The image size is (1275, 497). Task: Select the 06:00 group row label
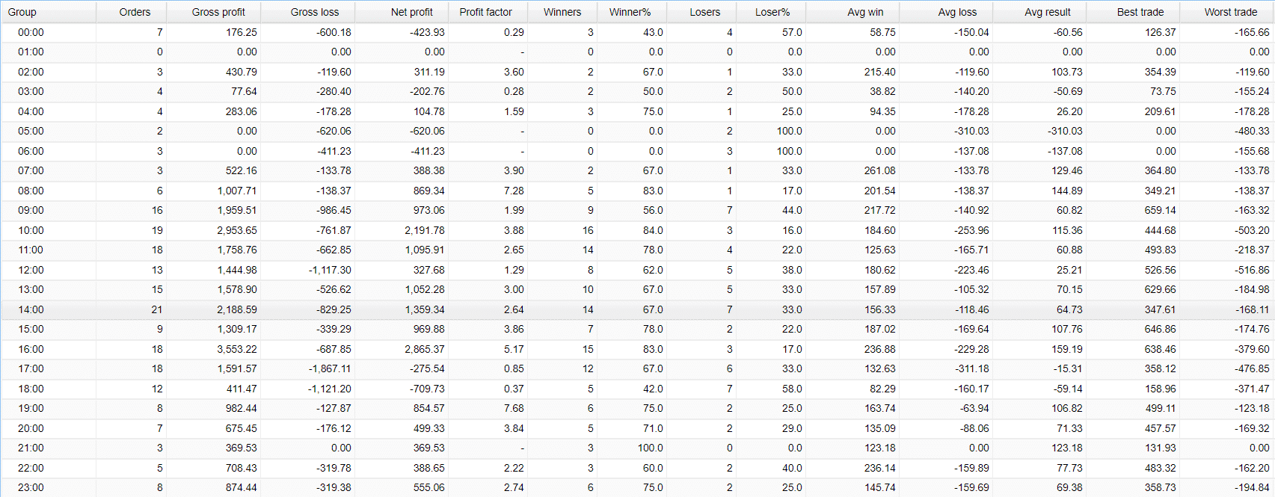[x=31, y=151]
